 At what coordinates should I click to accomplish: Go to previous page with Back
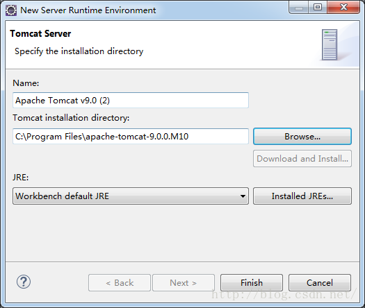(x=120, y=283)
